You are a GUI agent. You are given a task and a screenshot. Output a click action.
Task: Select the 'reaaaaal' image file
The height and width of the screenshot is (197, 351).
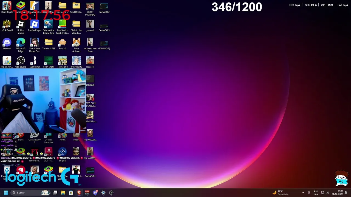tap(90, 62)
